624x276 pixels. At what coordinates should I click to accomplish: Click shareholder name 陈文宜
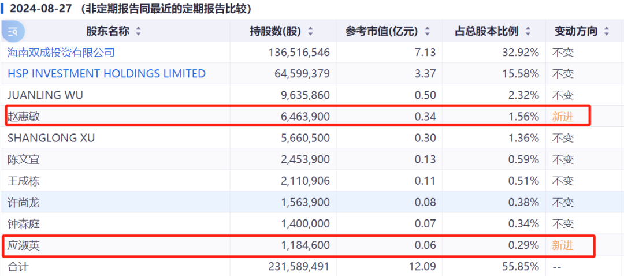[24, 159]
